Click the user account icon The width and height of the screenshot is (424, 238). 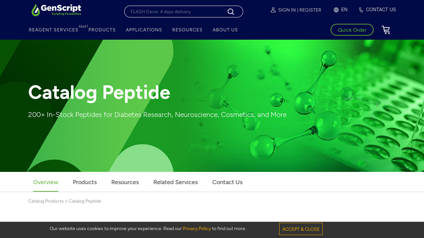point(273,10)
